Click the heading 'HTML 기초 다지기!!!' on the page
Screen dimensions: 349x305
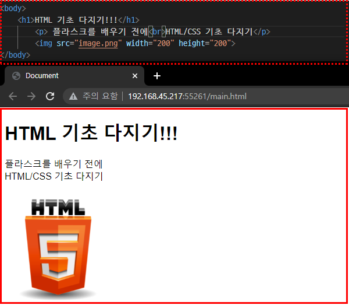click(x=91, y=133)
